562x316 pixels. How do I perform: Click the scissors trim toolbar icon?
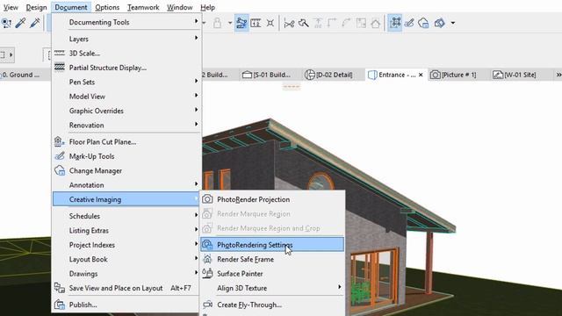[289, 24]
